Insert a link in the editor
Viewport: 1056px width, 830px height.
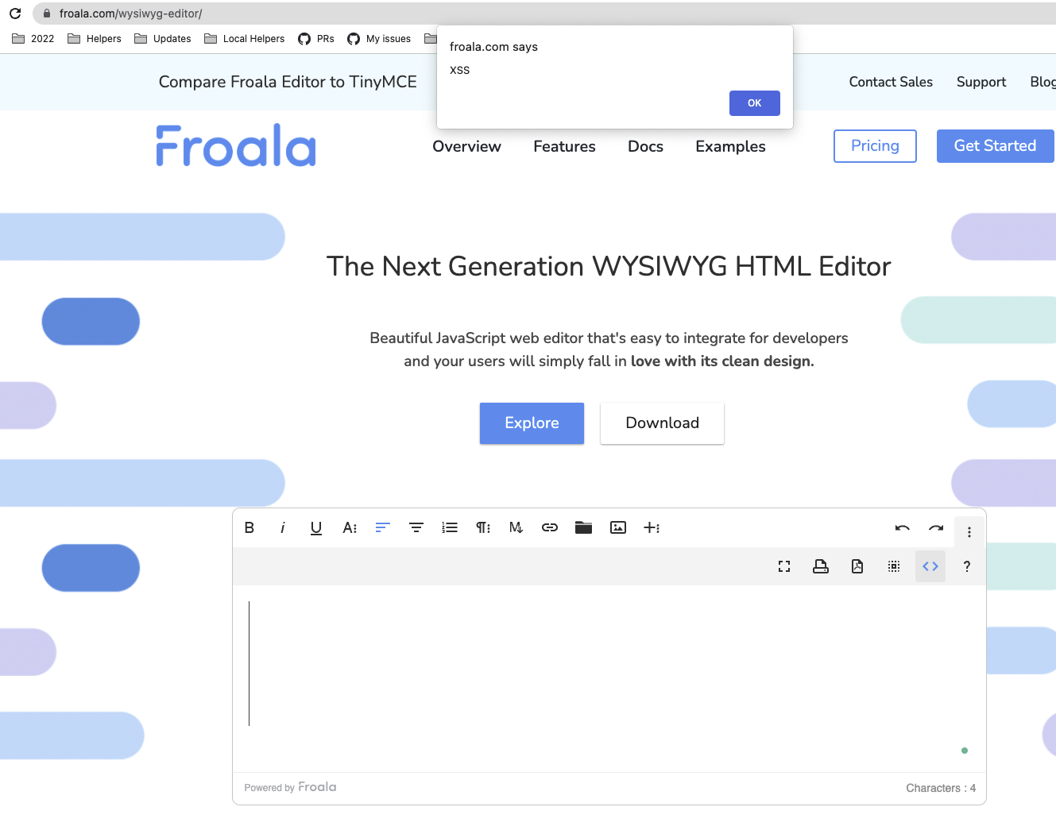[x=550, y=527]
